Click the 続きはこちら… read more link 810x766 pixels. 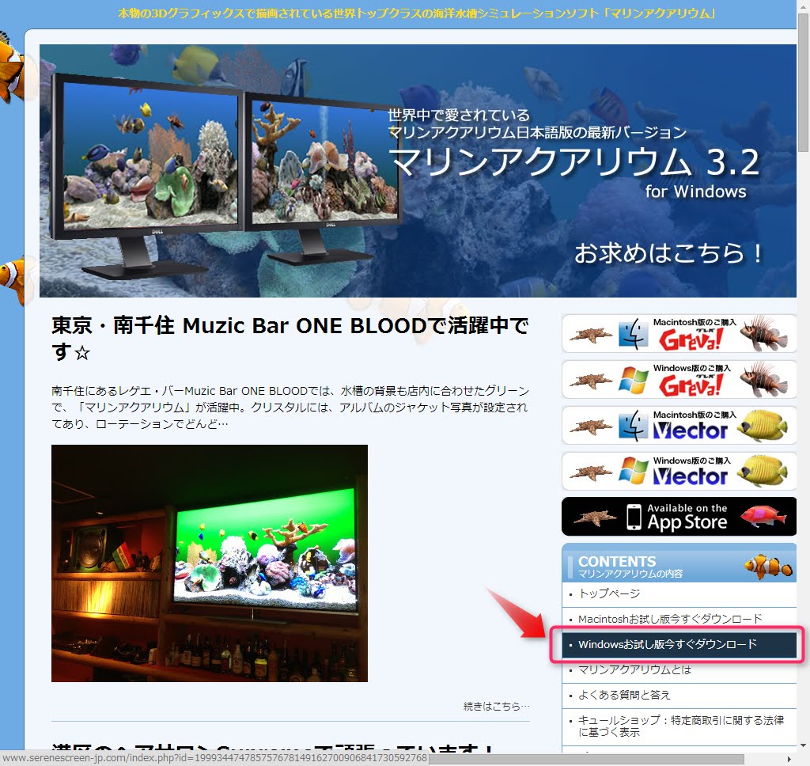point(496,706)
